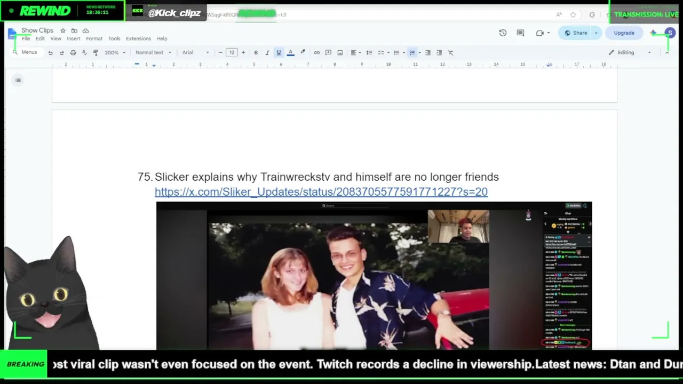Open the Tools menu
This screenshot has height=384, width=683.
point(114,39)
